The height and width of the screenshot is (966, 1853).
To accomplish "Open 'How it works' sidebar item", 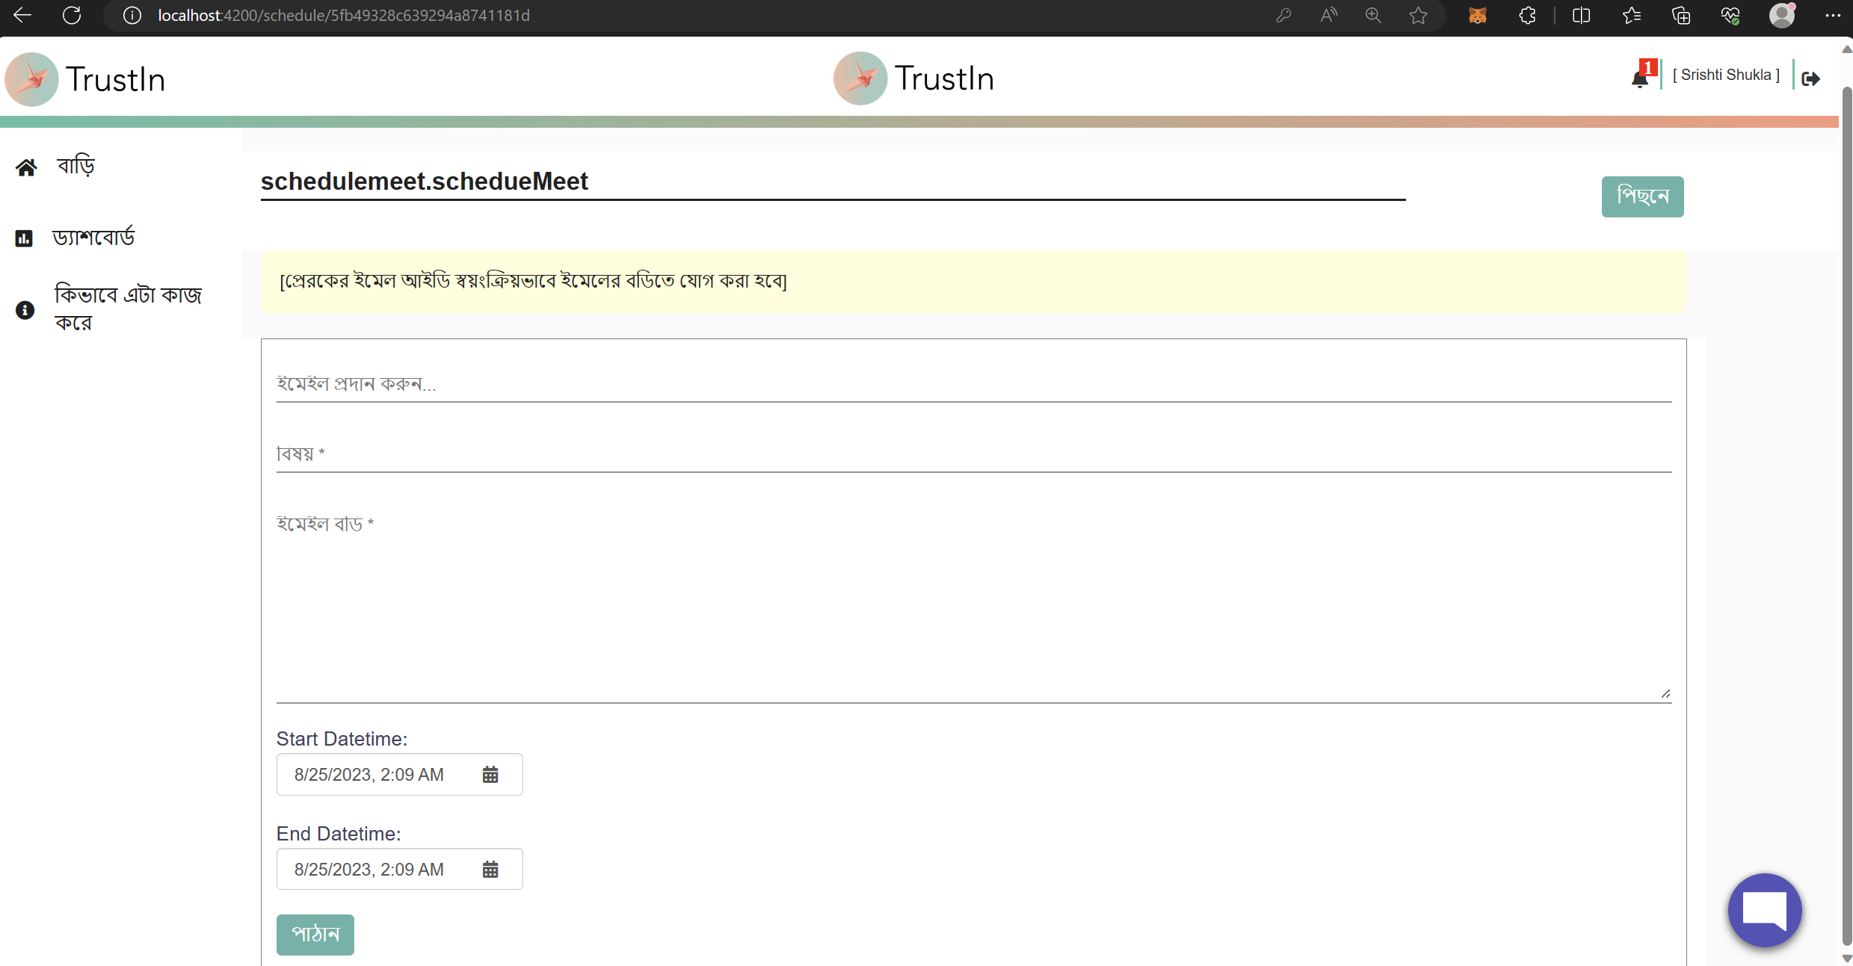I will (127, 308).
